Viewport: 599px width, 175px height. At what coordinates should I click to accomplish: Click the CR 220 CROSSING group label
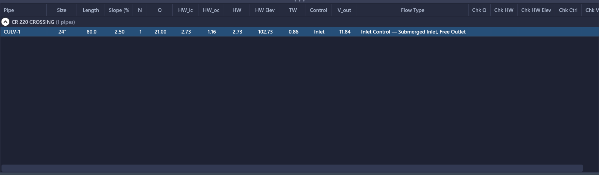click(33, 22)
